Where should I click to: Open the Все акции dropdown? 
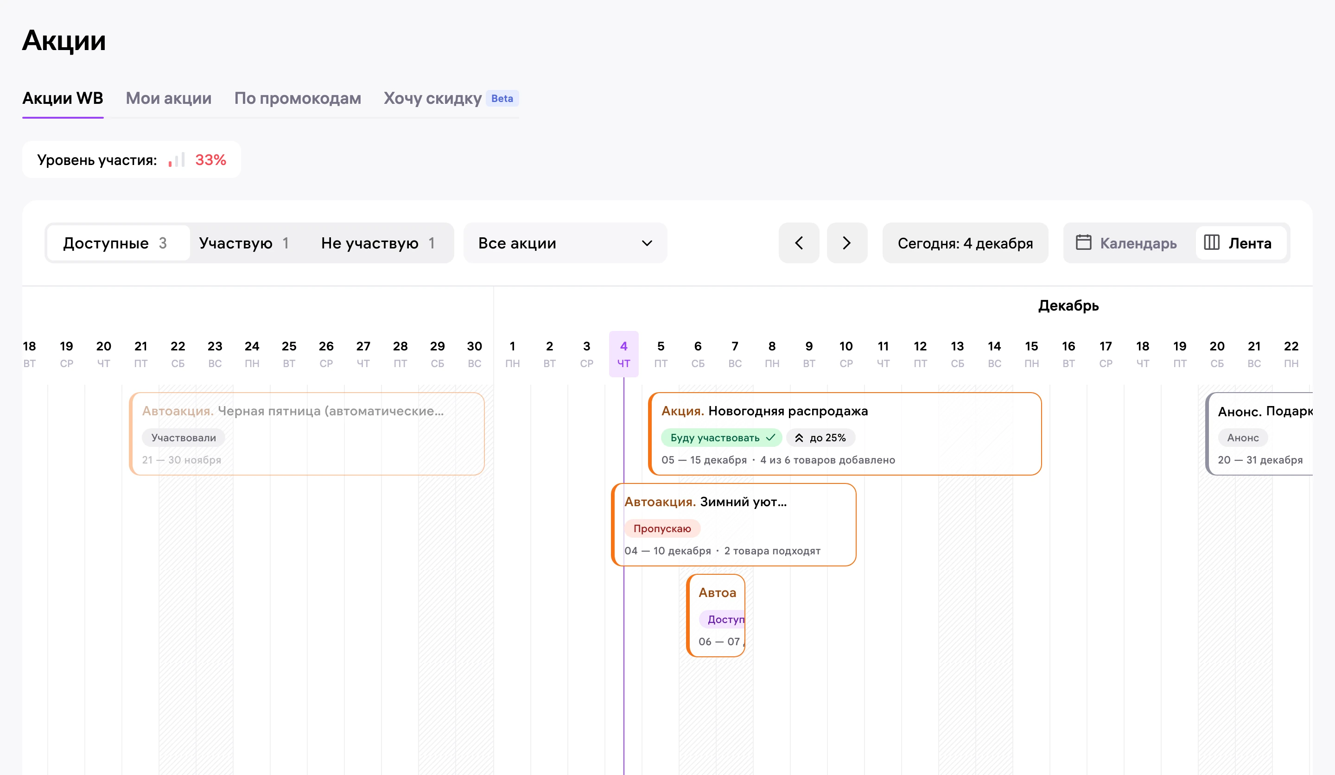565,242
